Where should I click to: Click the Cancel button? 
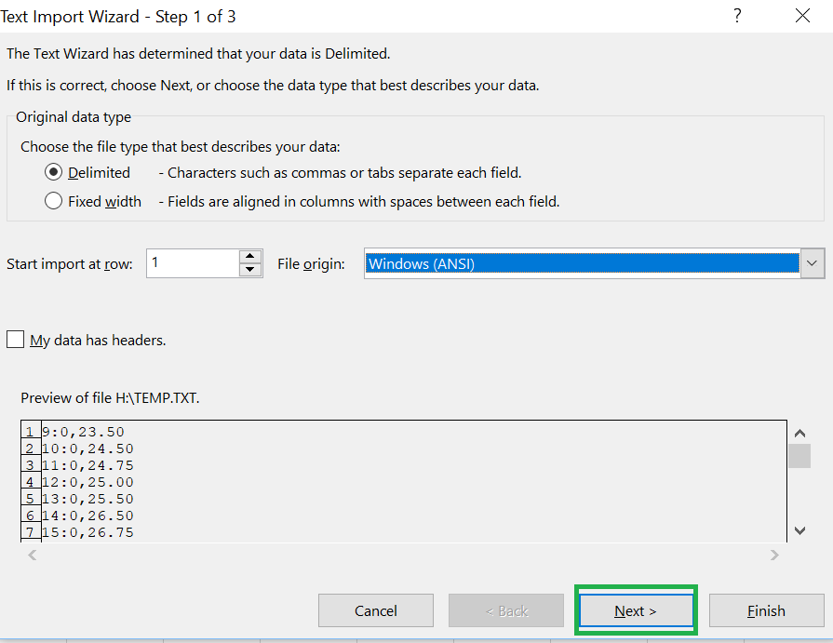pos(376,610)
